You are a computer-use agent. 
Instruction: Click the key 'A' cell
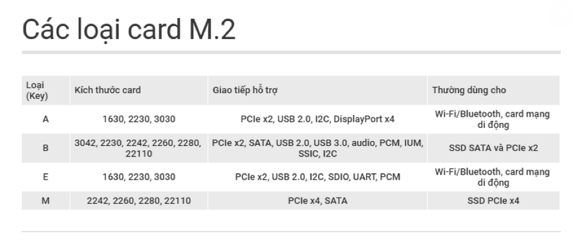pyautogui.click(x=45, y=119)
